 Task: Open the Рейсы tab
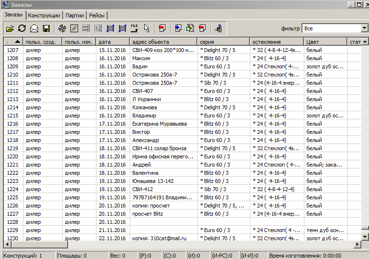tap(97, 15)
